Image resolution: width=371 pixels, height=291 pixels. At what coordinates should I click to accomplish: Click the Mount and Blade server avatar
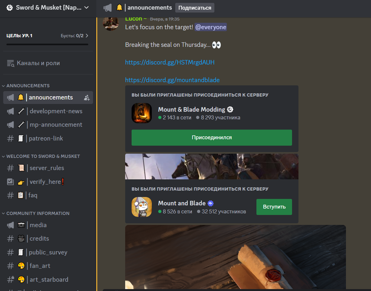[x=142, y=207]
